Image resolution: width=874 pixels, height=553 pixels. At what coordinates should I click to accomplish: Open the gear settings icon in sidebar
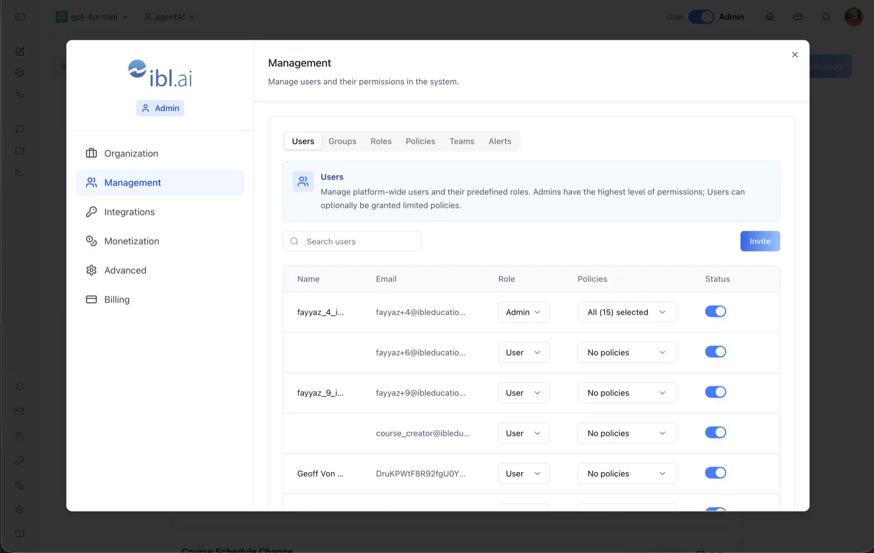(x=20, y=509)
